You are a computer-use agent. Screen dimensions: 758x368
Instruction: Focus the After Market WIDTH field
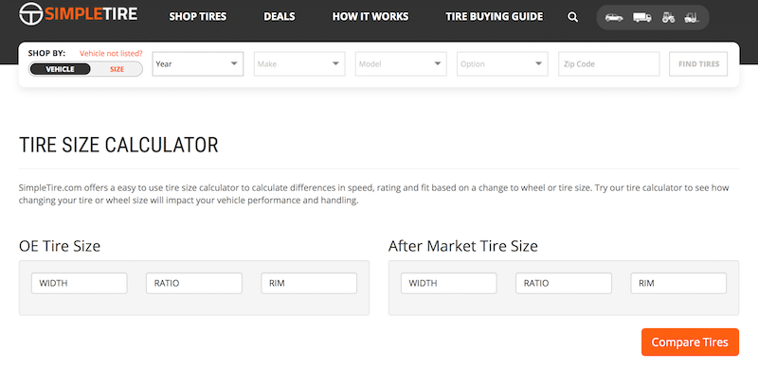[448, 283]
